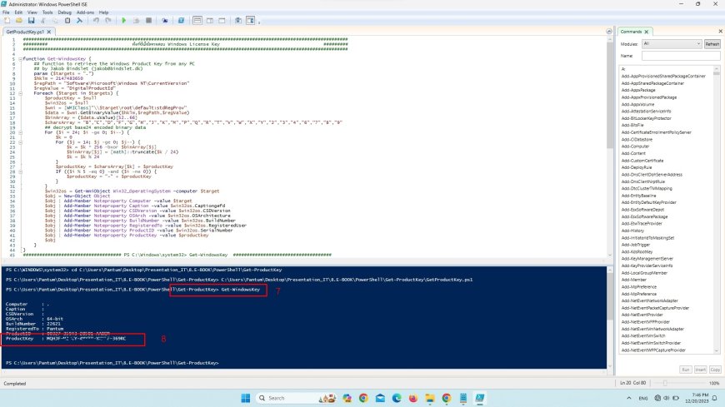Open Firefox from the taskbar
Image resolution: width=725 pixels, height=407 pixels.
[412, 398]
